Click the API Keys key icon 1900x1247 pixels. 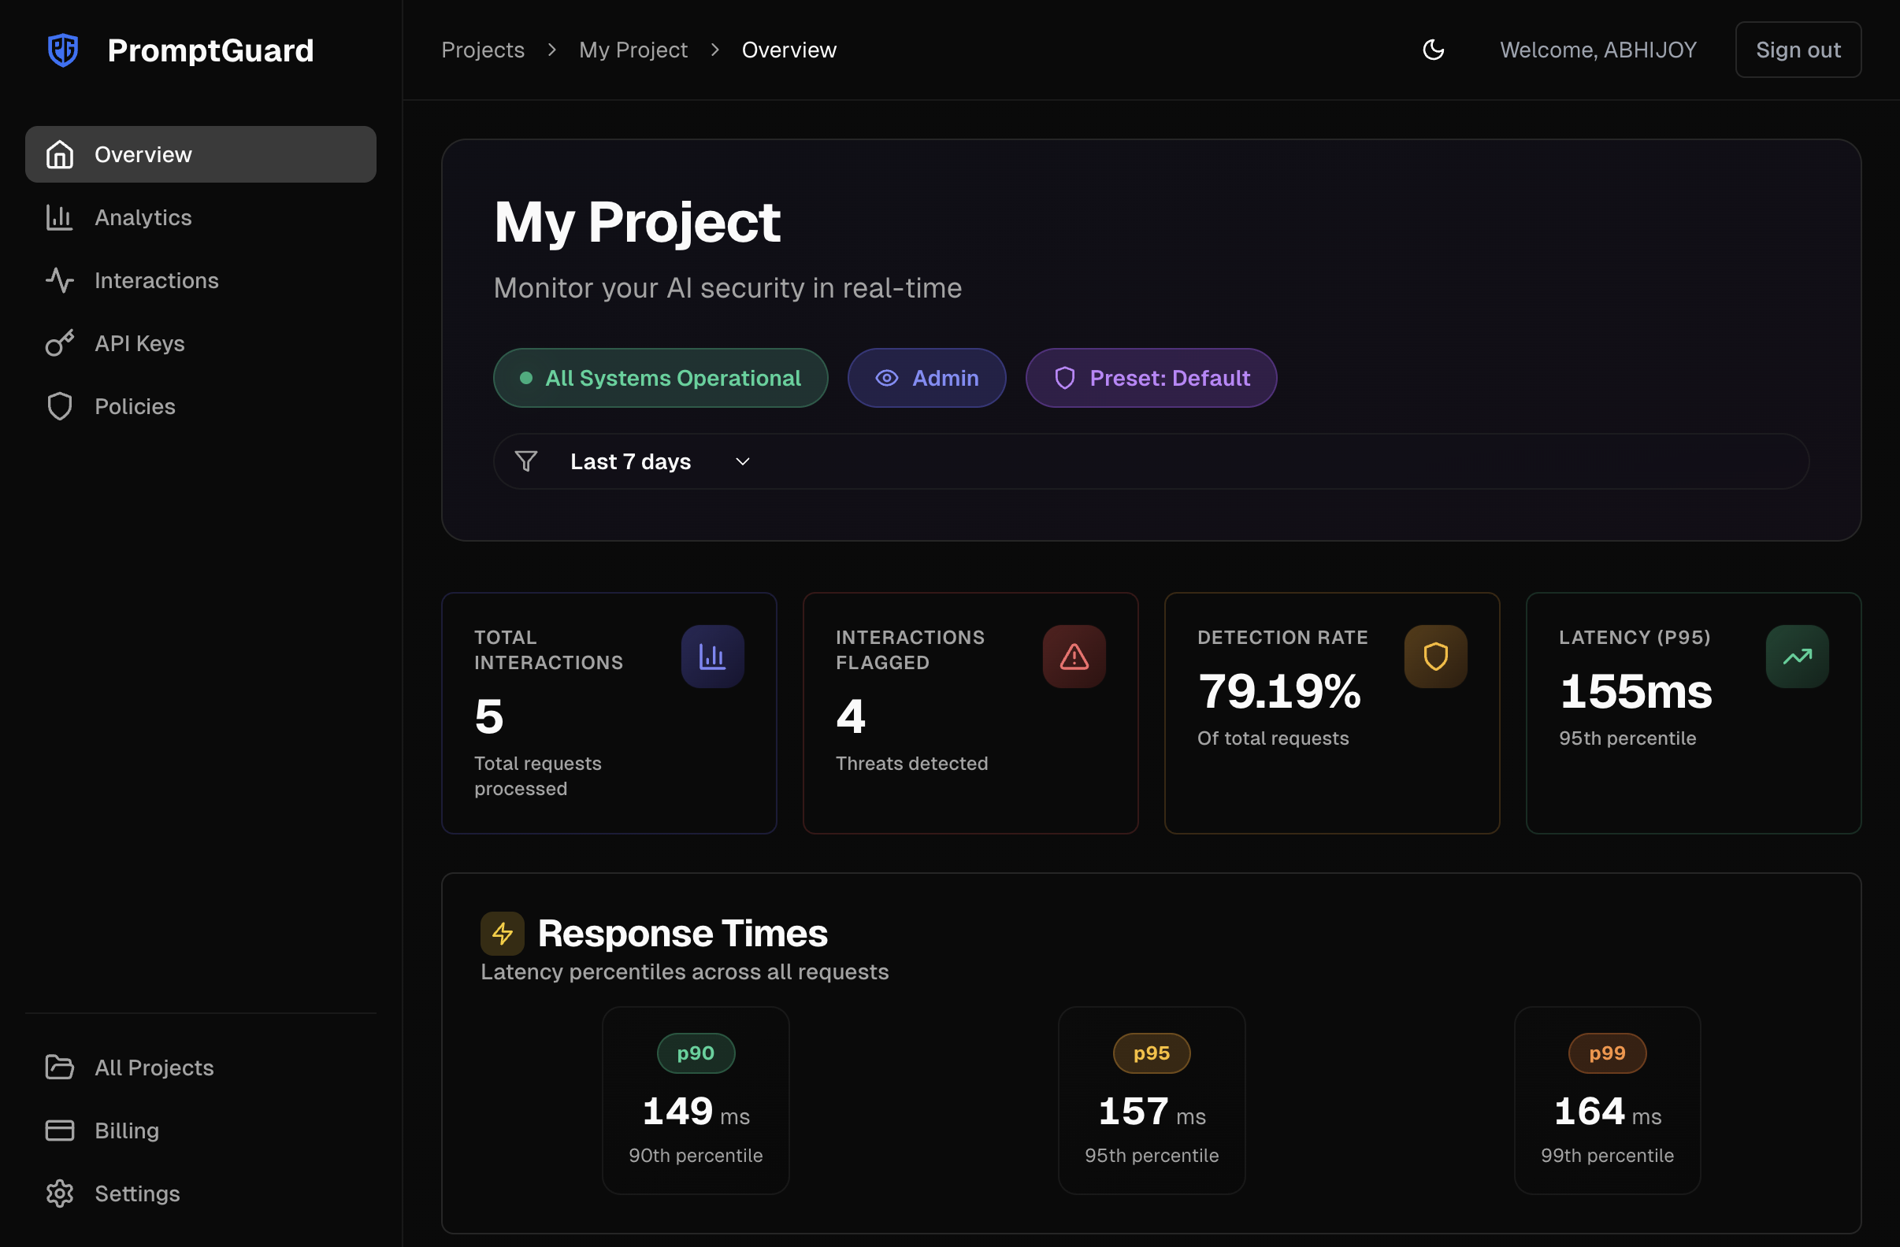pyautogui.click(x=60, y=344)
